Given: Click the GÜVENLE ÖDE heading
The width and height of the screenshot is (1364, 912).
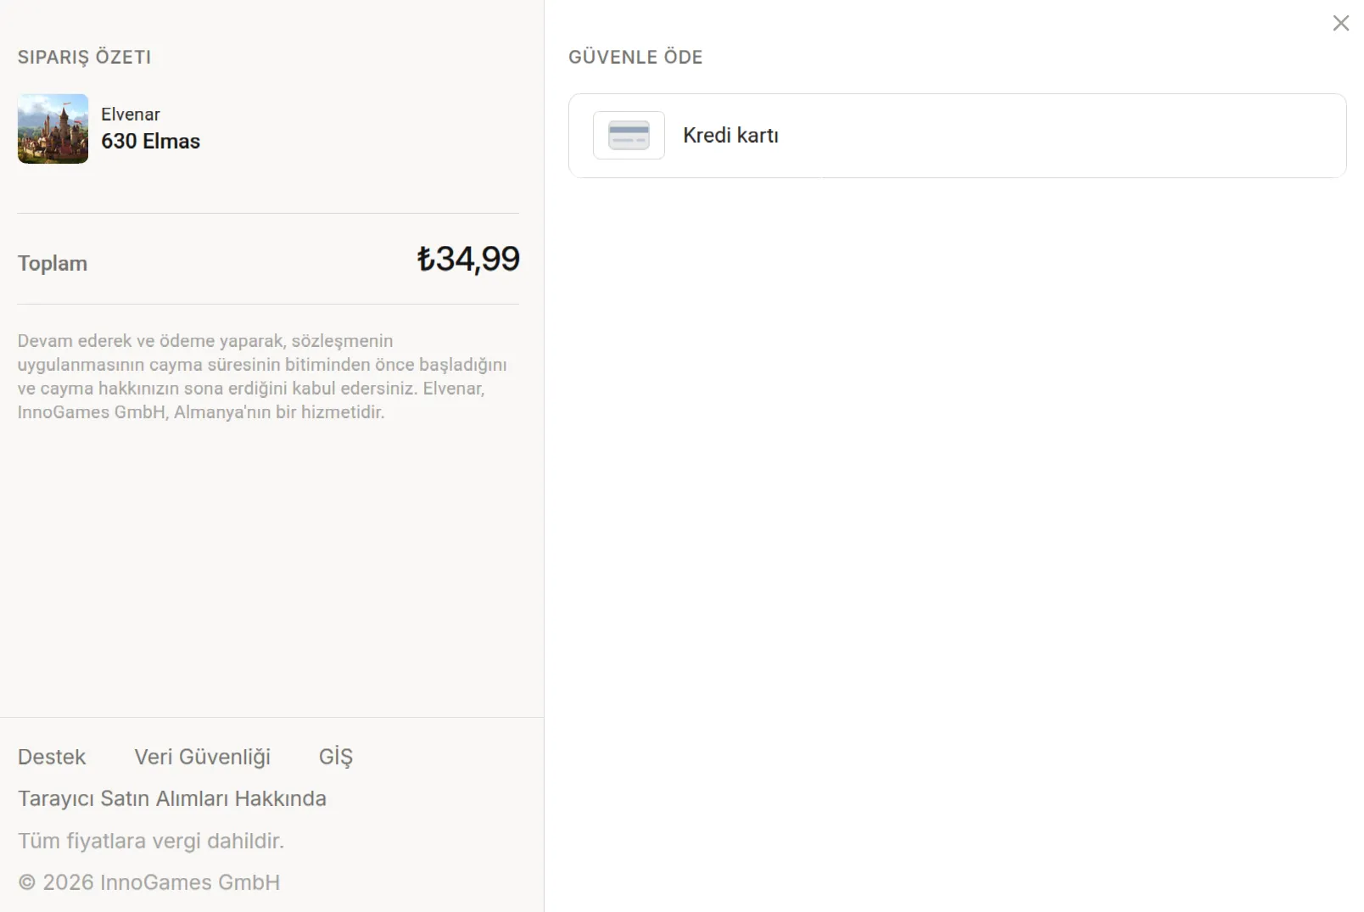Looking at the screenshot, I should click(635, 57).
